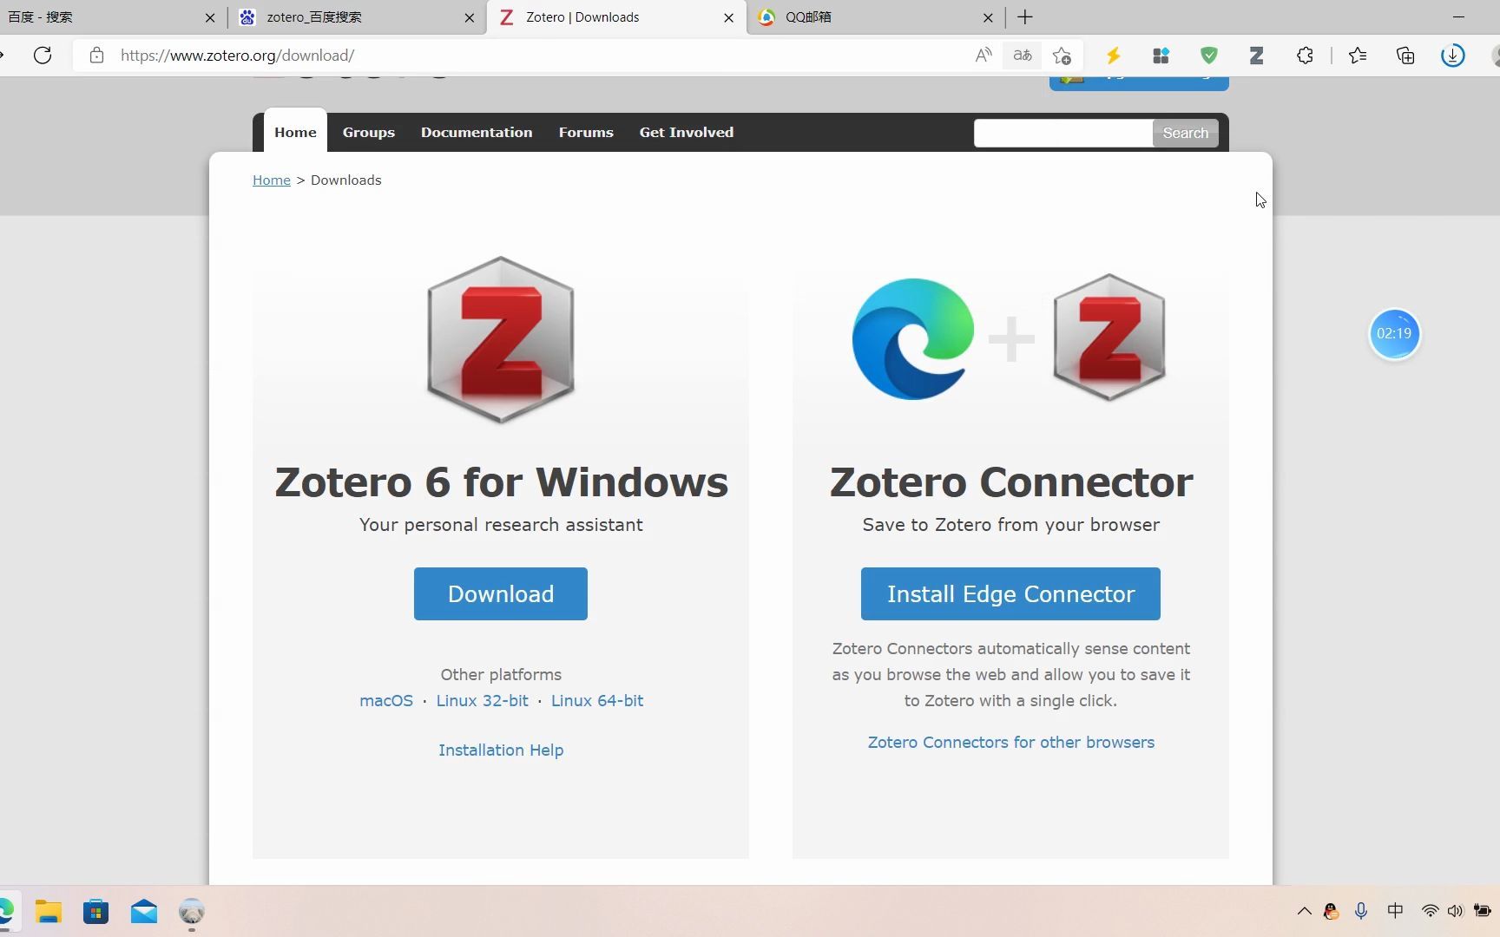
Task: Open the volume speaker tray icon
Action: [1455, 911]
